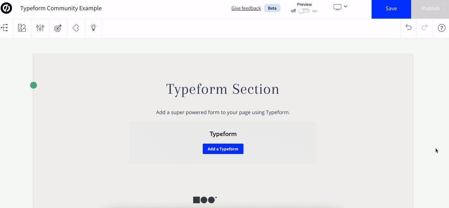Click the Add a Typeform button
Viewport: 449px width, 208px height.
tap(223, 149)
